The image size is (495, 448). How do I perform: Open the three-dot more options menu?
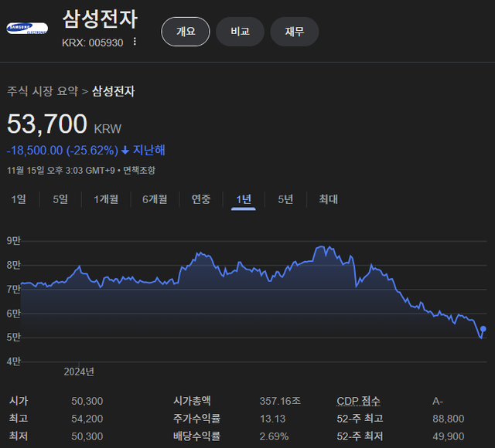click(x=135, y=42)
